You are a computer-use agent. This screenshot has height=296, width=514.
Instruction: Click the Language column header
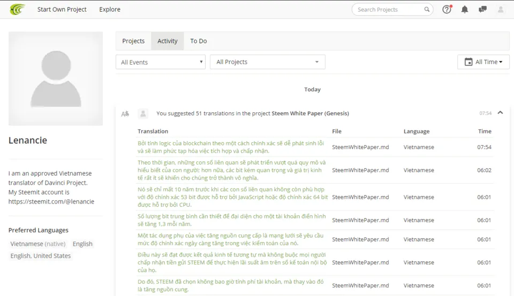tap(417, 131)
